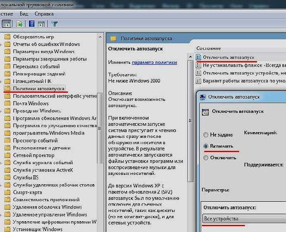Select Управление цифровыми правами folder
Screen dimensions: 286x232
(x=55, y=222)
